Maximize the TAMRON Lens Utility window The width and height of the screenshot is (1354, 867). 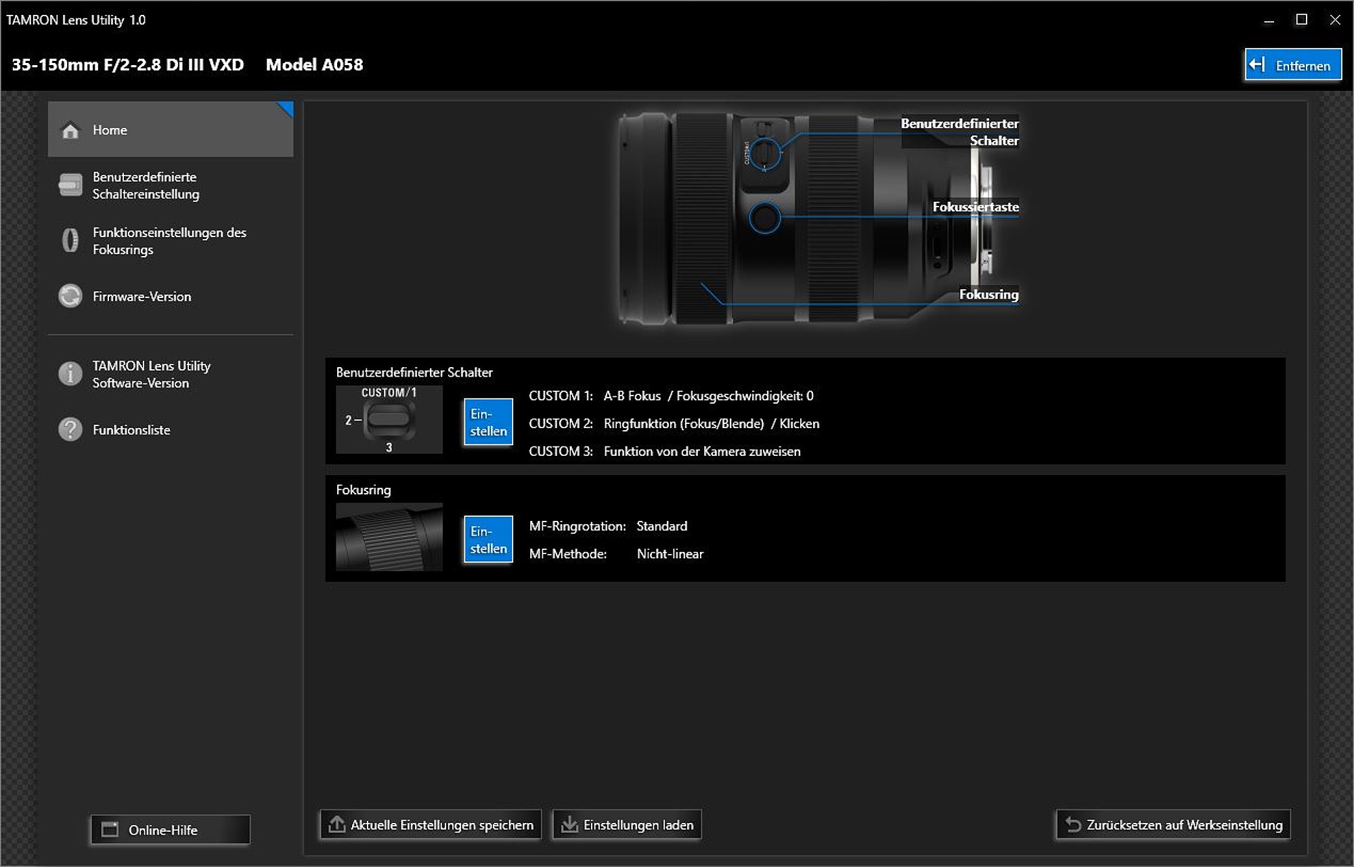click(1301, 20)
